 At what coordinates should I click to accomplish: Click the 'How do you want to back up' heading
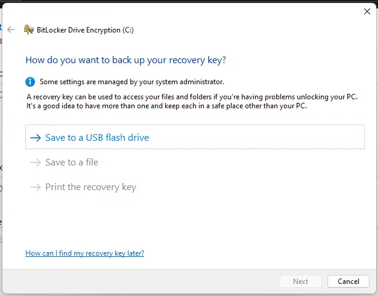point(125,60)
